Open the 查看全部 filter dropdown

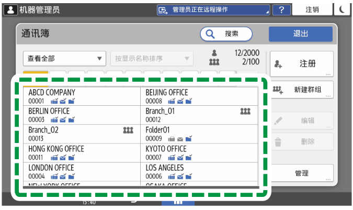[x=64, y=58]
